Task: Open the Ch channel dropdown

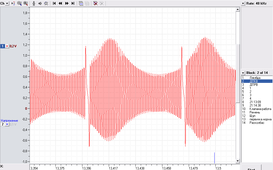Action: click(x=7, y=3)
